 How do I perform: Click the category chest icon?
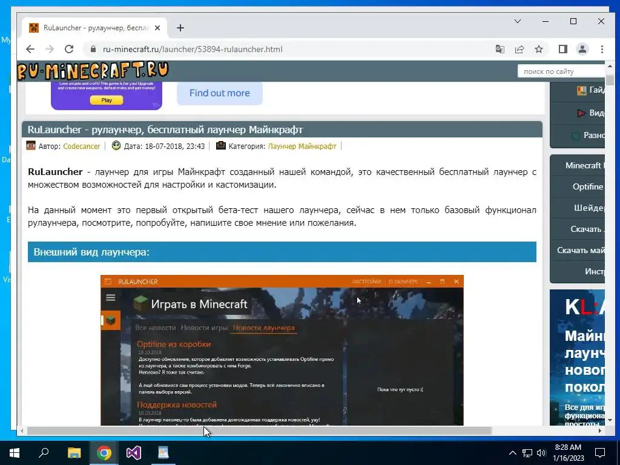pyautogui.click(x=220, y=145)
